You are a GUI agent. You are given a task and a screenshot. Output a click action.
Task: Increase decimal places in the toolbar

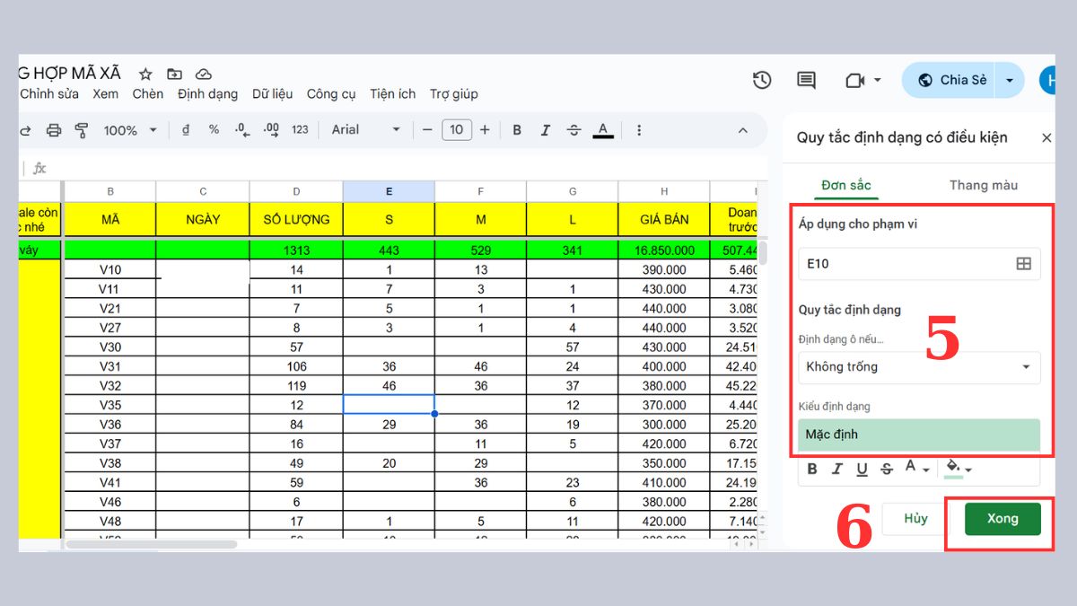271,129
